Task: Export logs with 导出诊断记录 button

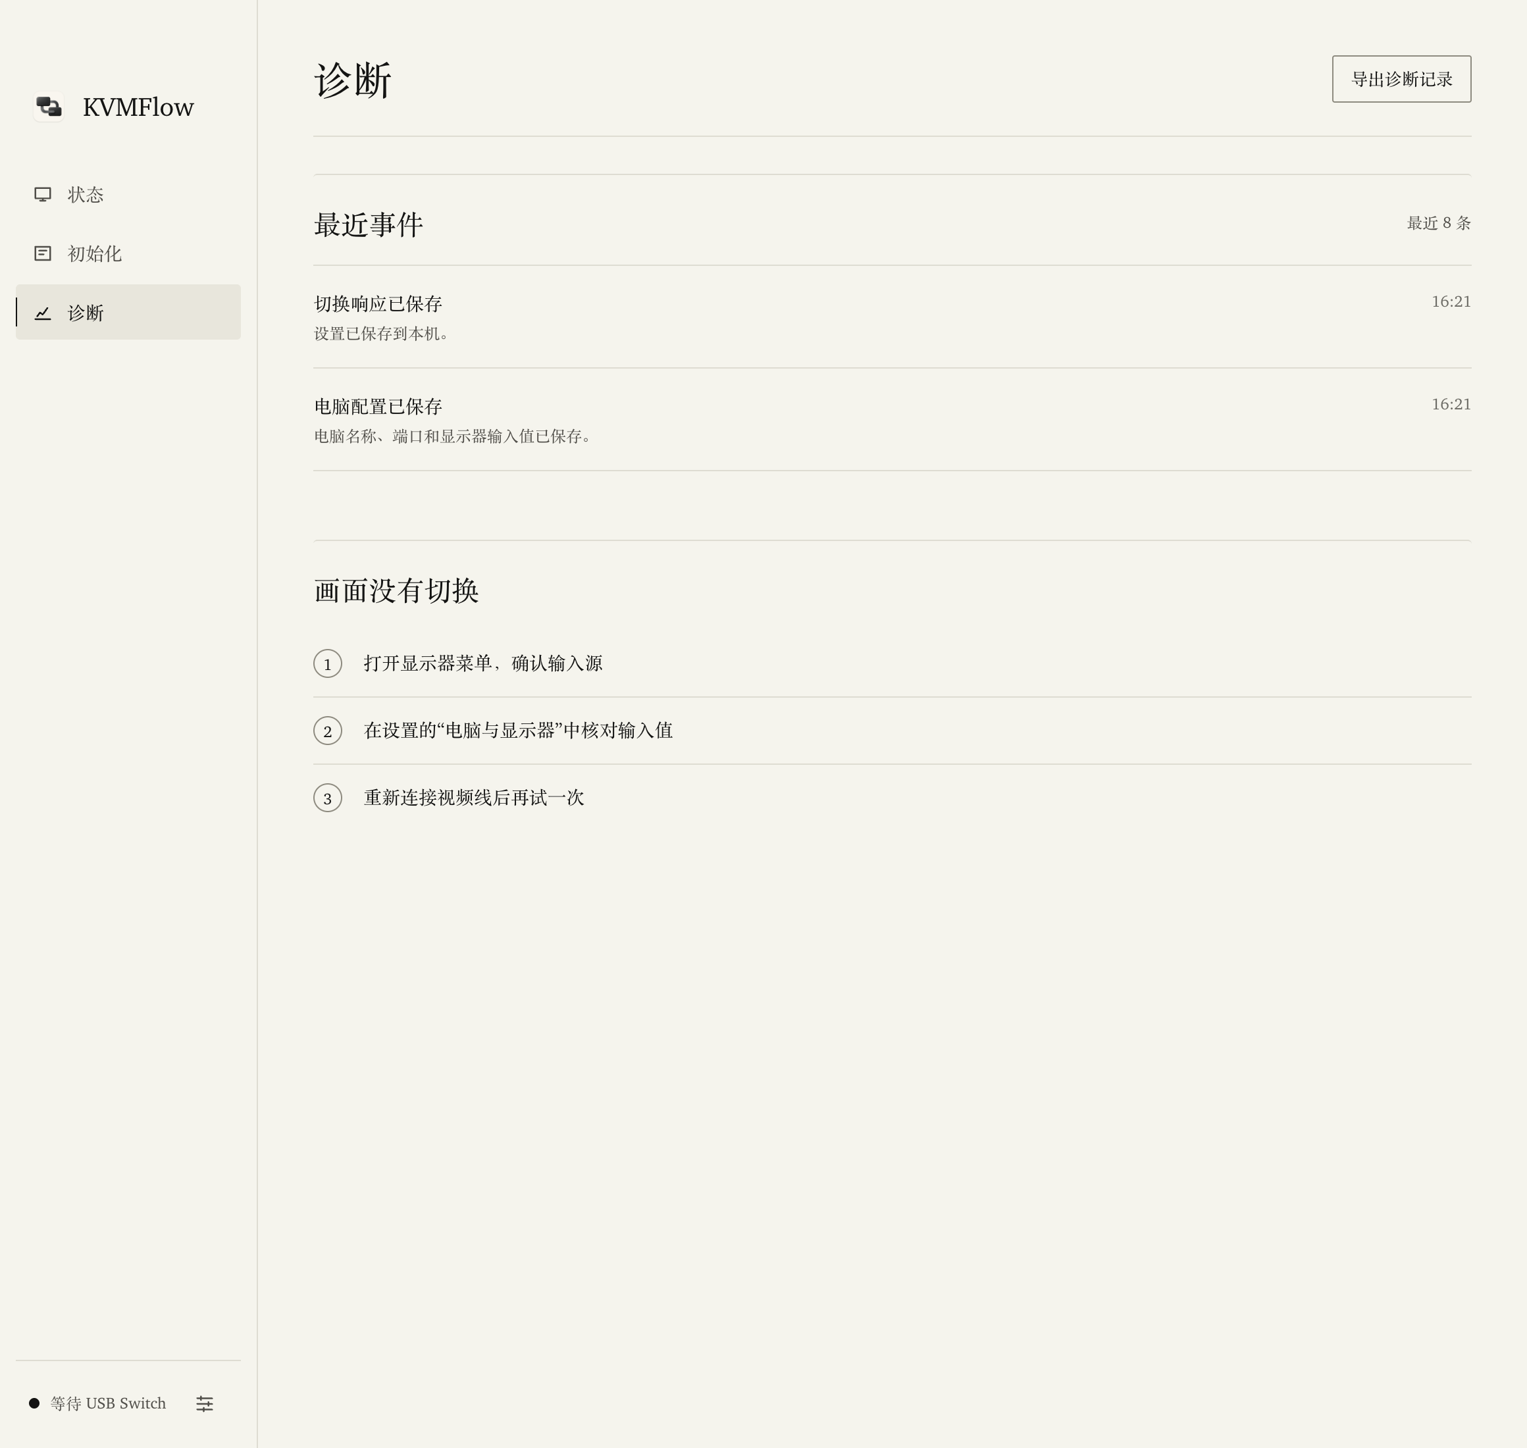Action: pos(1401,79)
